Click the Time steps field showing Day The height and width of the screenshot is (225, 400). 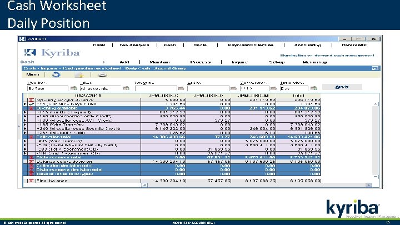pos(294,88)
